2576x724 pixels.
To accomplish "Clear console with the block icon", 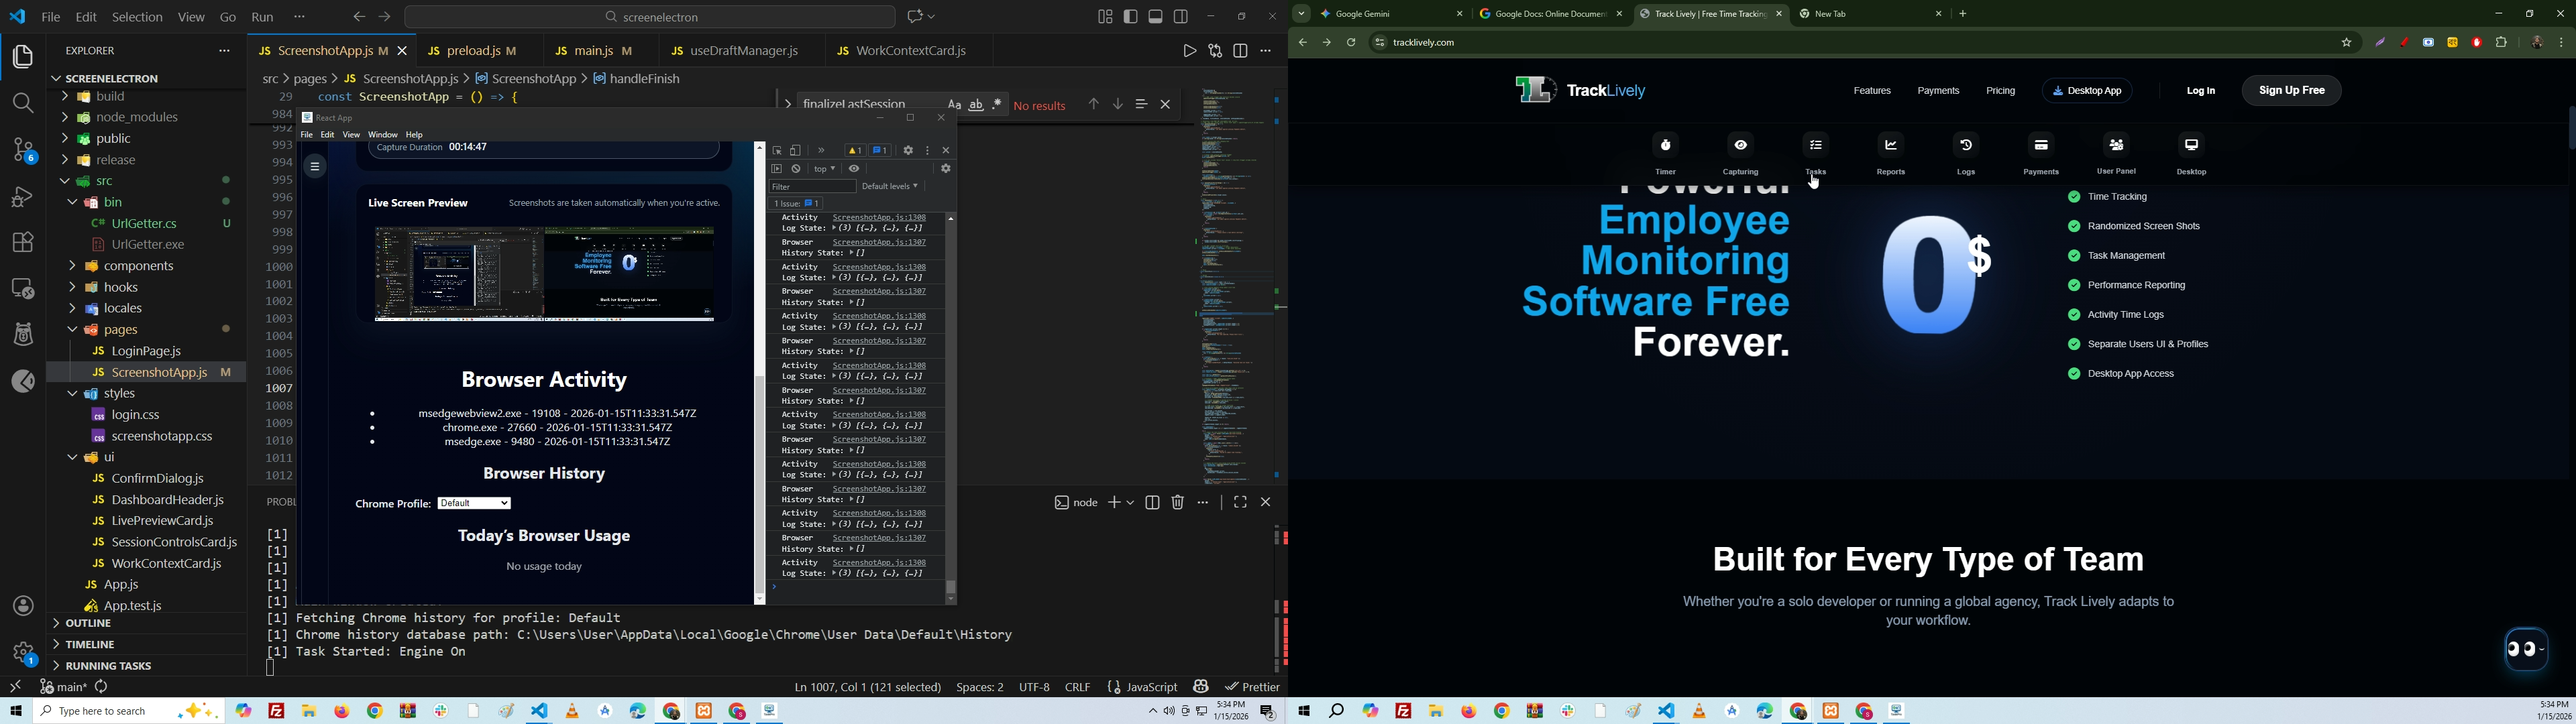I will (x=797, y=169).
